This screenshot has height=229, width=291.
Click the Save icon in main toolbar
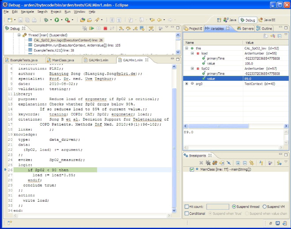click(20, 20)
